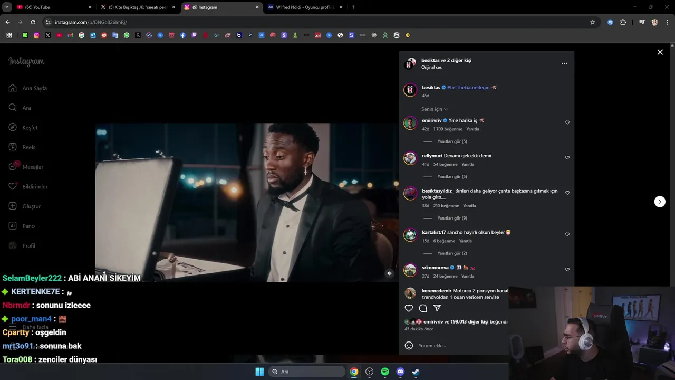Image resolution: width=675 pixels, height=380 pixels.
Task: Expand 'Yanıtları gör (2)' replies
Action: (452, 253)
